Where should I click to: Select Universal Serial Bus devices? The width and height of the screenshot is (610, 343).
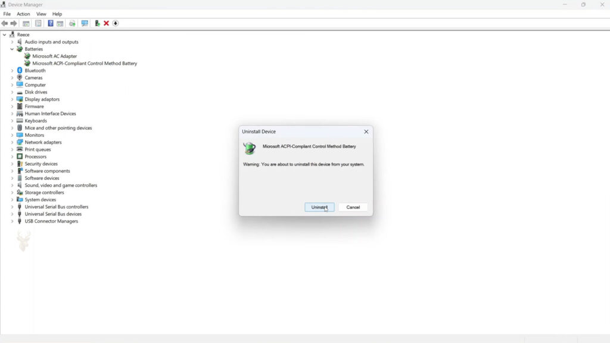click(x=53, y=214)
